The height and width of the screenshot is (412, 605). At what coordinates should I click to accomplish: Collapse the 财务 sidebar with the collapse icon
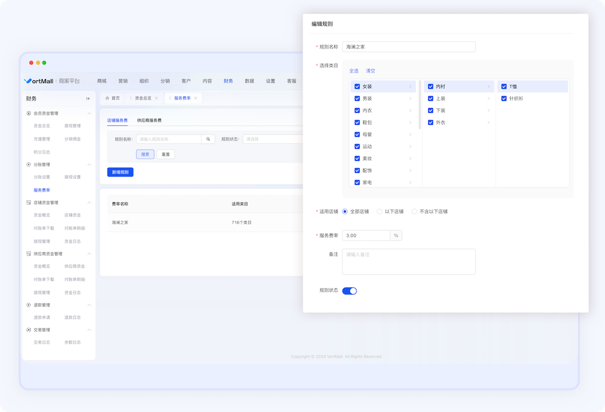coord(88,99)
